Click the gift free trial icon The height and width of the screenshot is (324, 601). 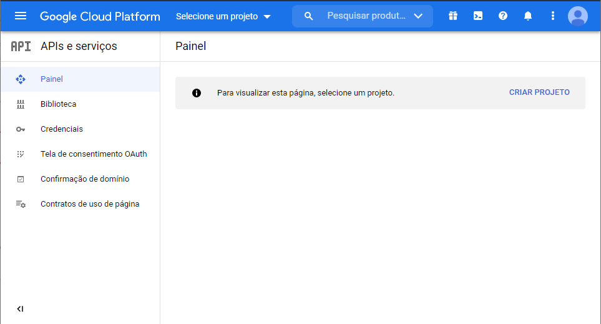coord(453,16)
